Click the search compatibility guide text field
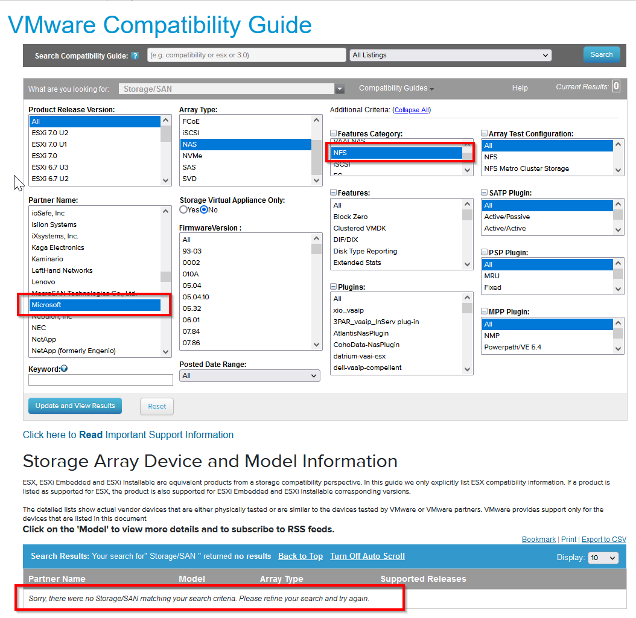The width and height of the screenshot is (636, 618). [246, 55]
